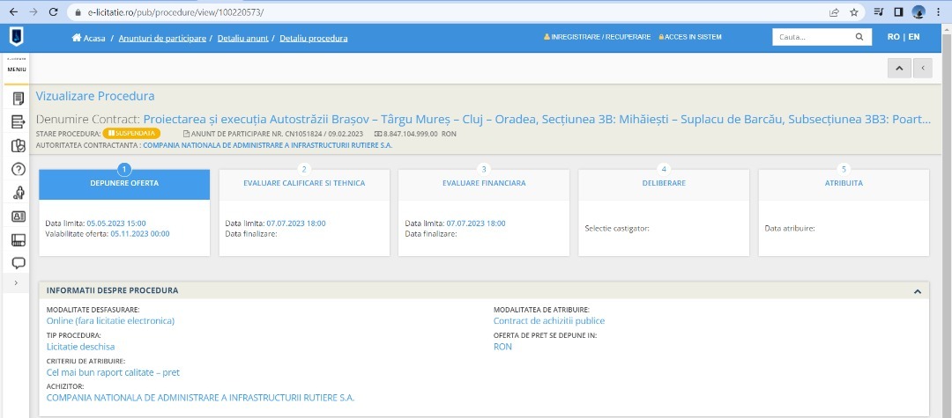Open the question mark help icon

pyautogui.click(x=19, y=169)
